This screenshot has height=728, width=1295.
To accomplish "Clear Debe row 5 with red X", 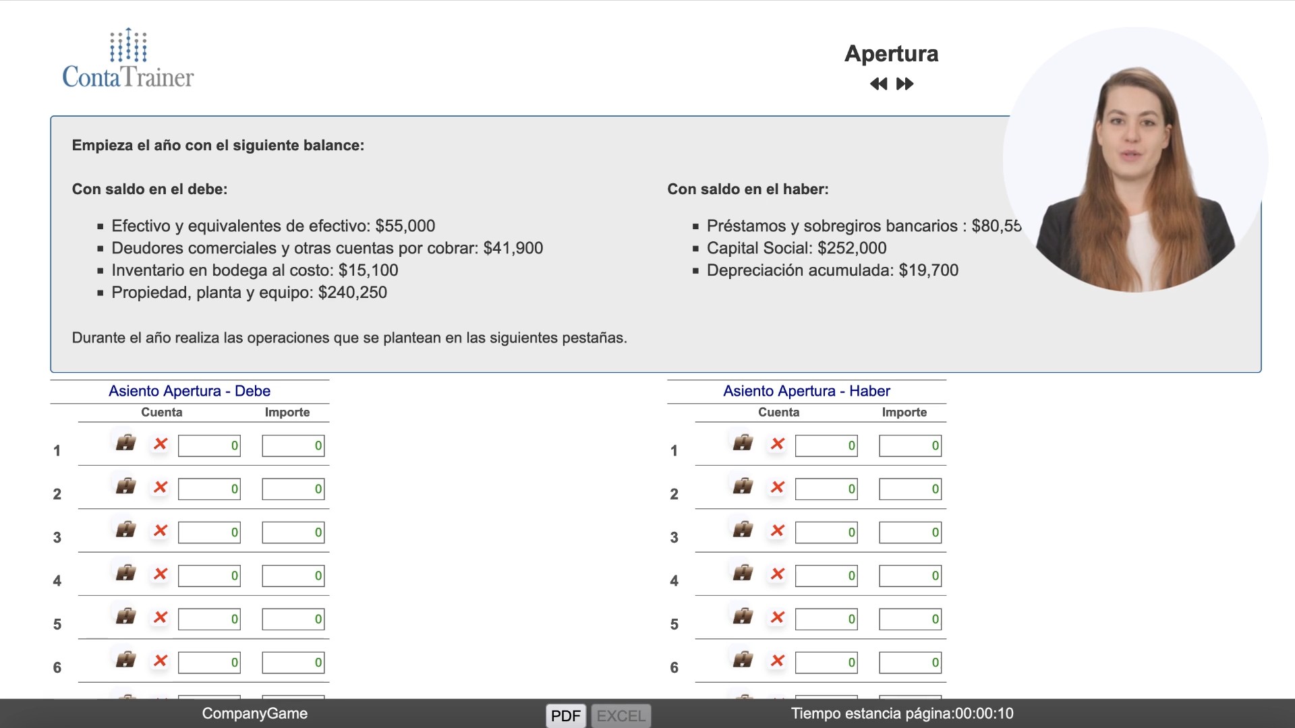I will [161, 617].
